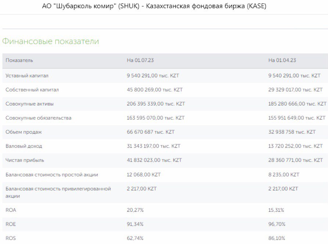This screenshot has width=328, height=244.
Task: Select the Показатель column header
Action: click(x=19, y=60)
